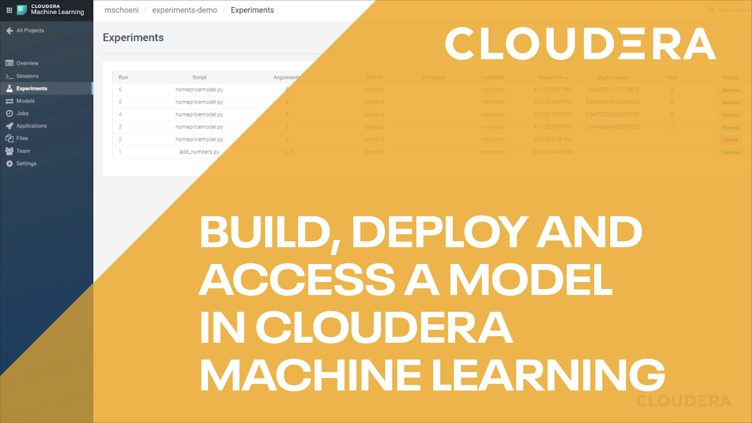Click mschoeni in the breadcrumb
Screen dimensions: 752x423
(121, 10)
